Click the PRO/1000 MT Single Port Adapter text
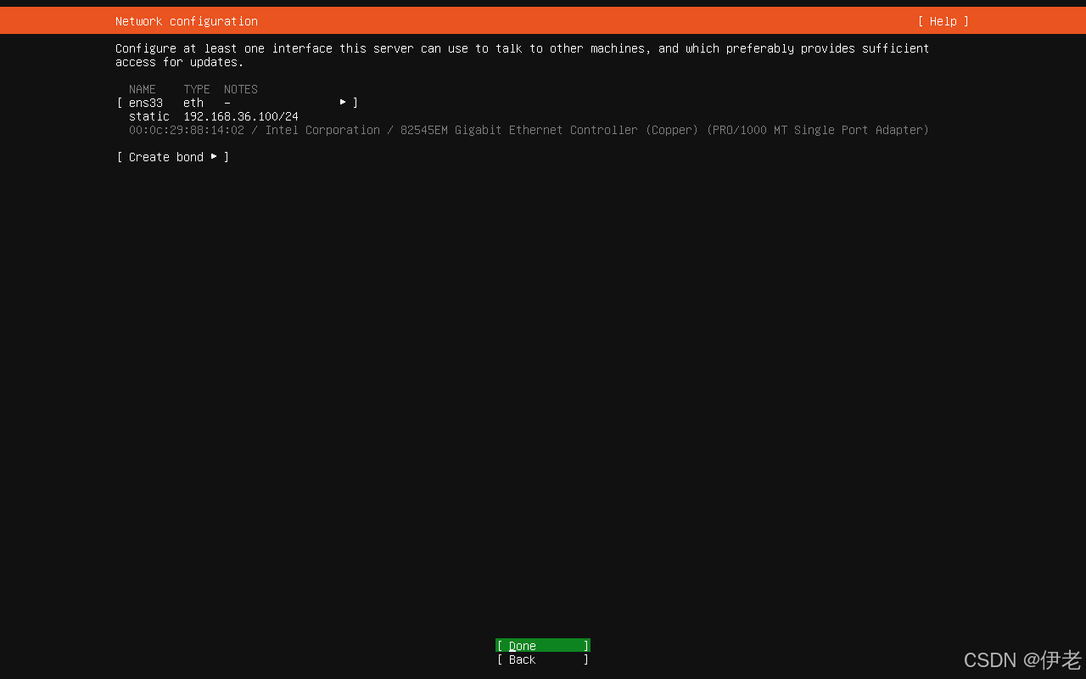Screen dimensions: 1086x679 tap(817, 130)
